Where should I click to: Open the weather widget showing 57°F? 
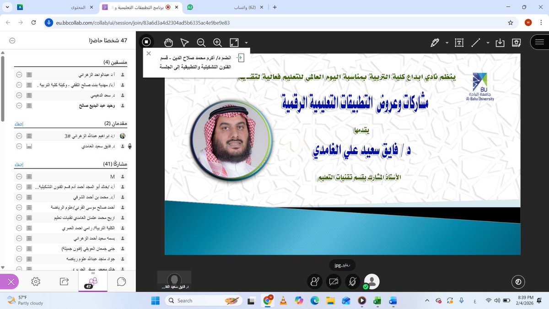25,300
